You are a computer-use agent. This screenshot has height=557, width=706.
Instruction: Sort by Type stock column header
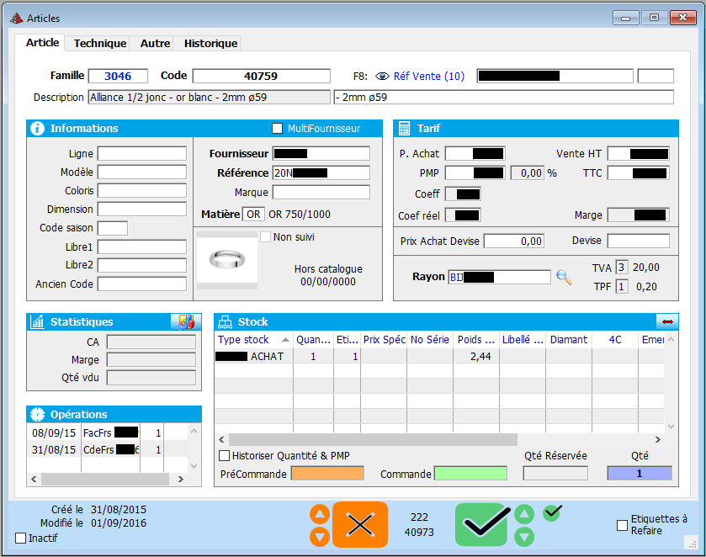click(x=253, y=340)
